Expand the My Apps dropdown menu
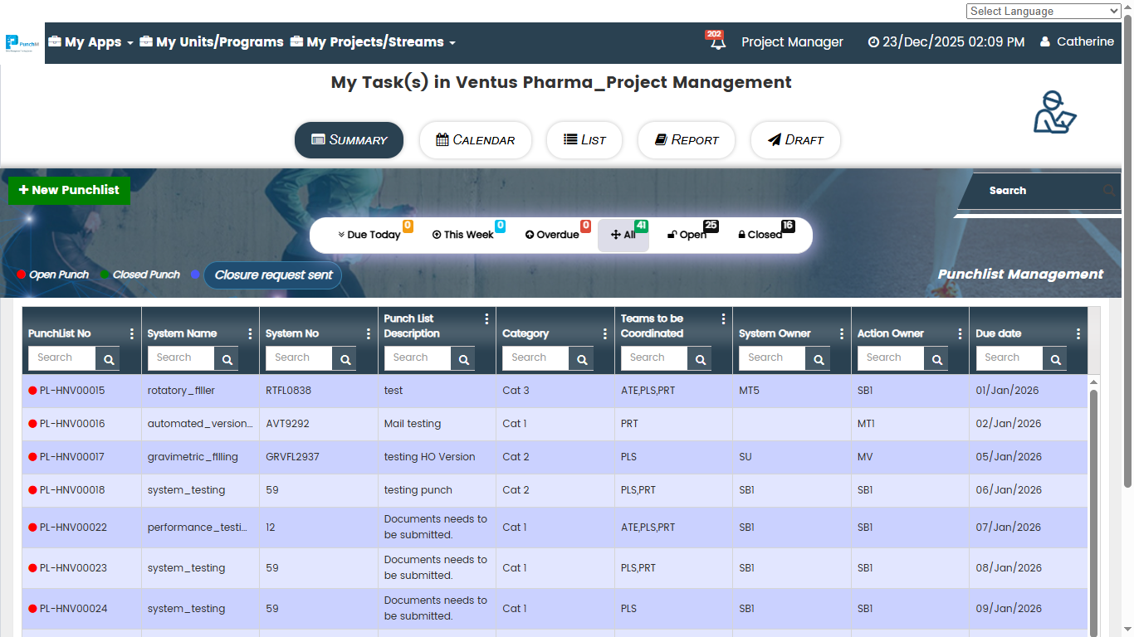 tap(91, 42)
